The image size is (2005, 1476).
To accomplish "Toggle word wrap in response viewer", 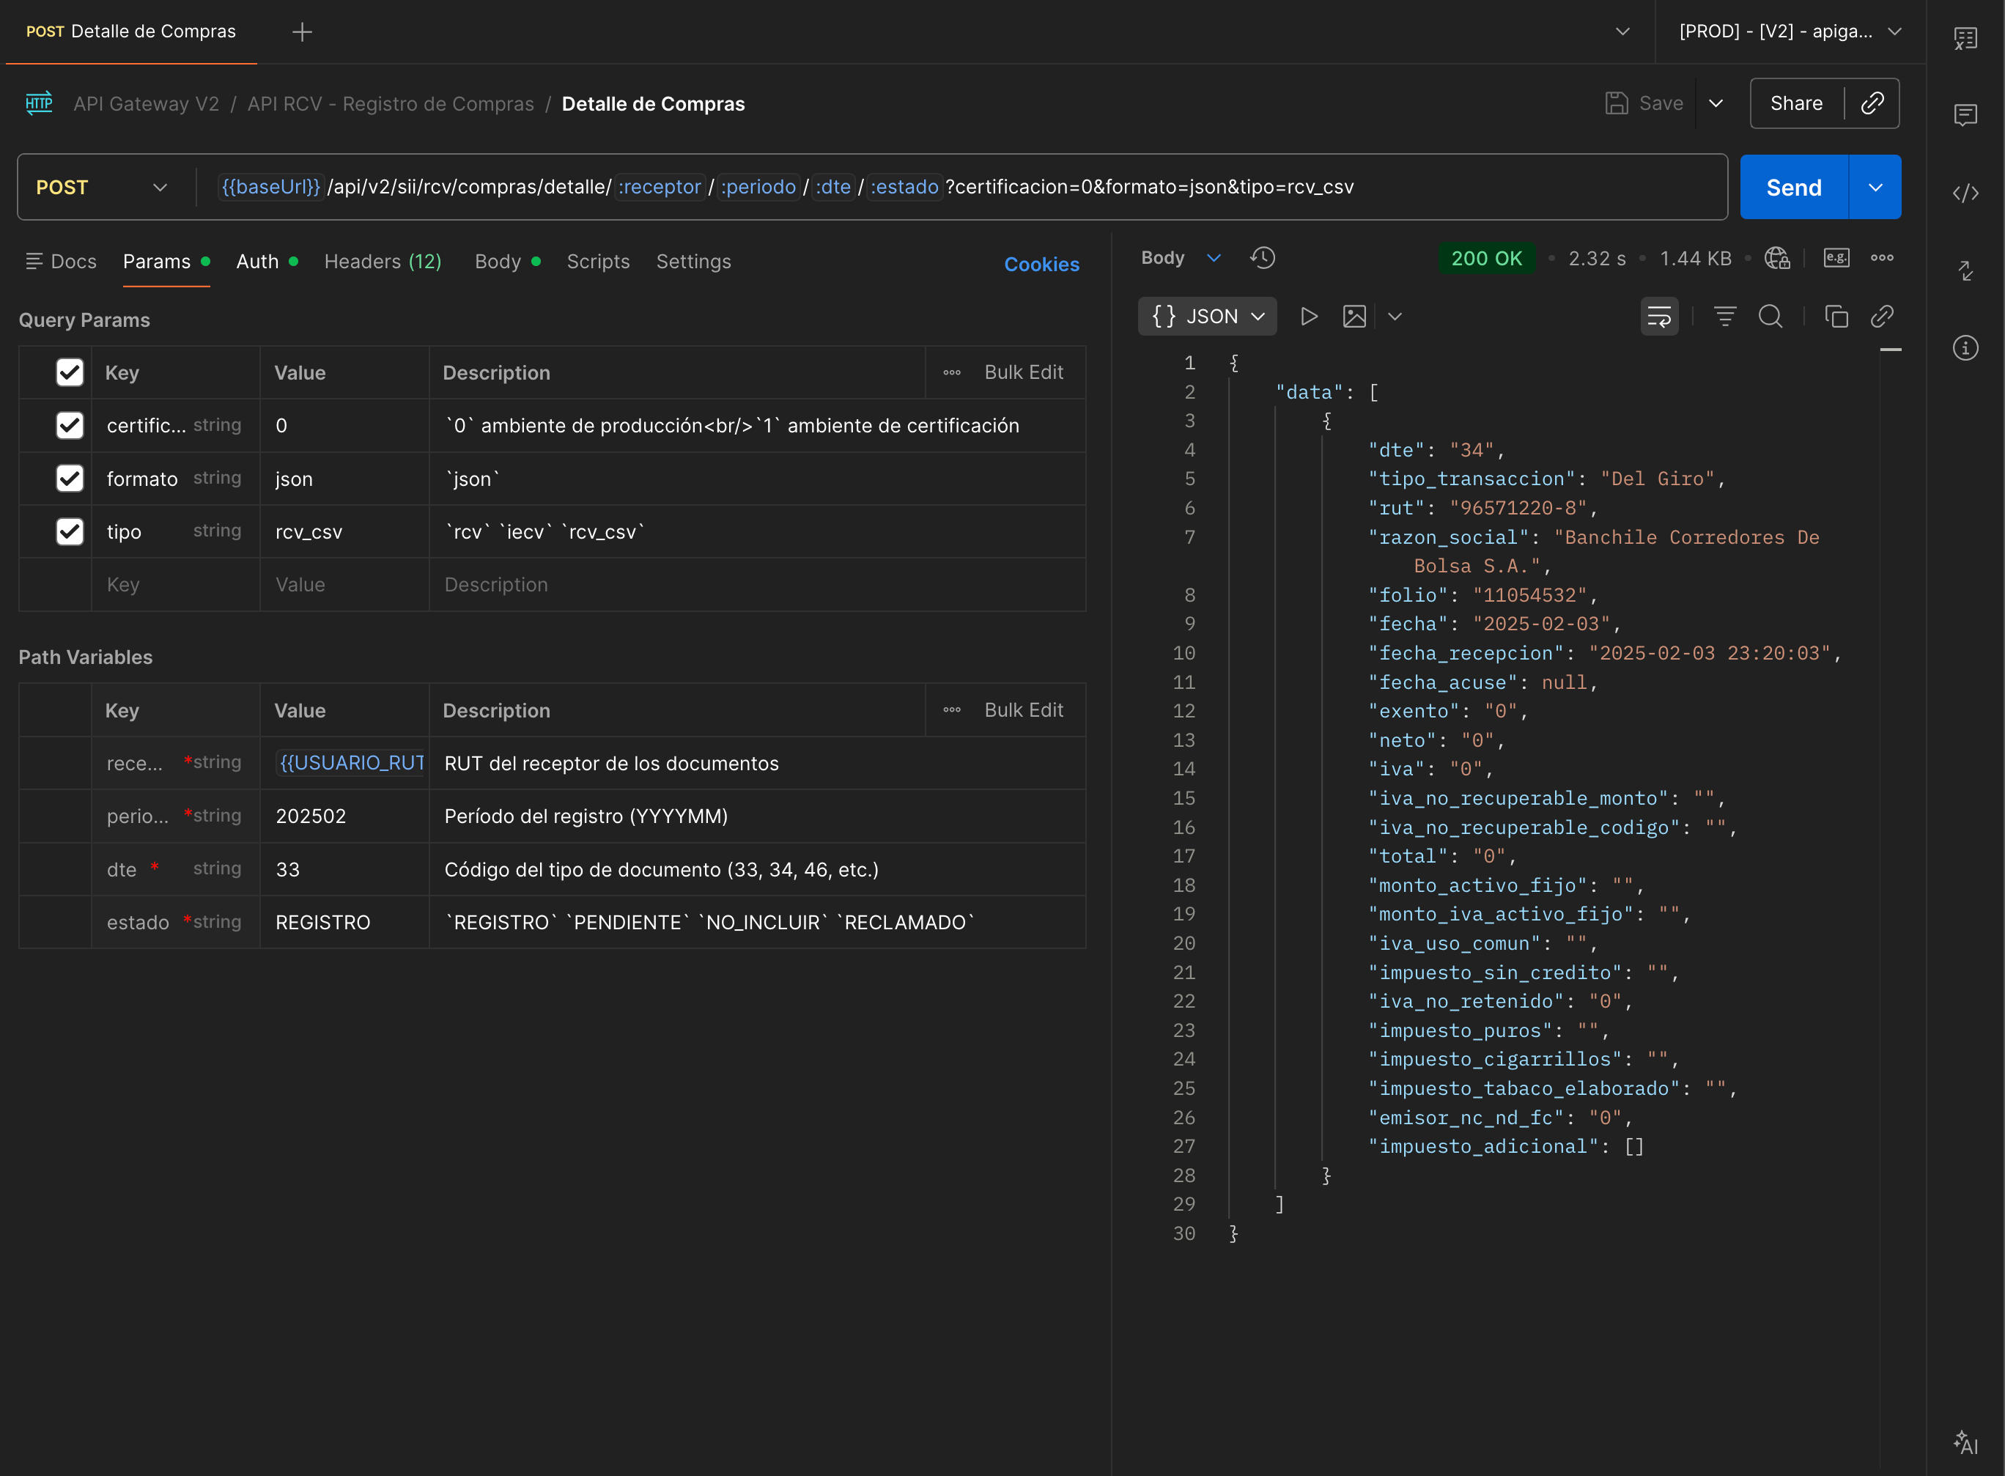I will (1659, 317).
